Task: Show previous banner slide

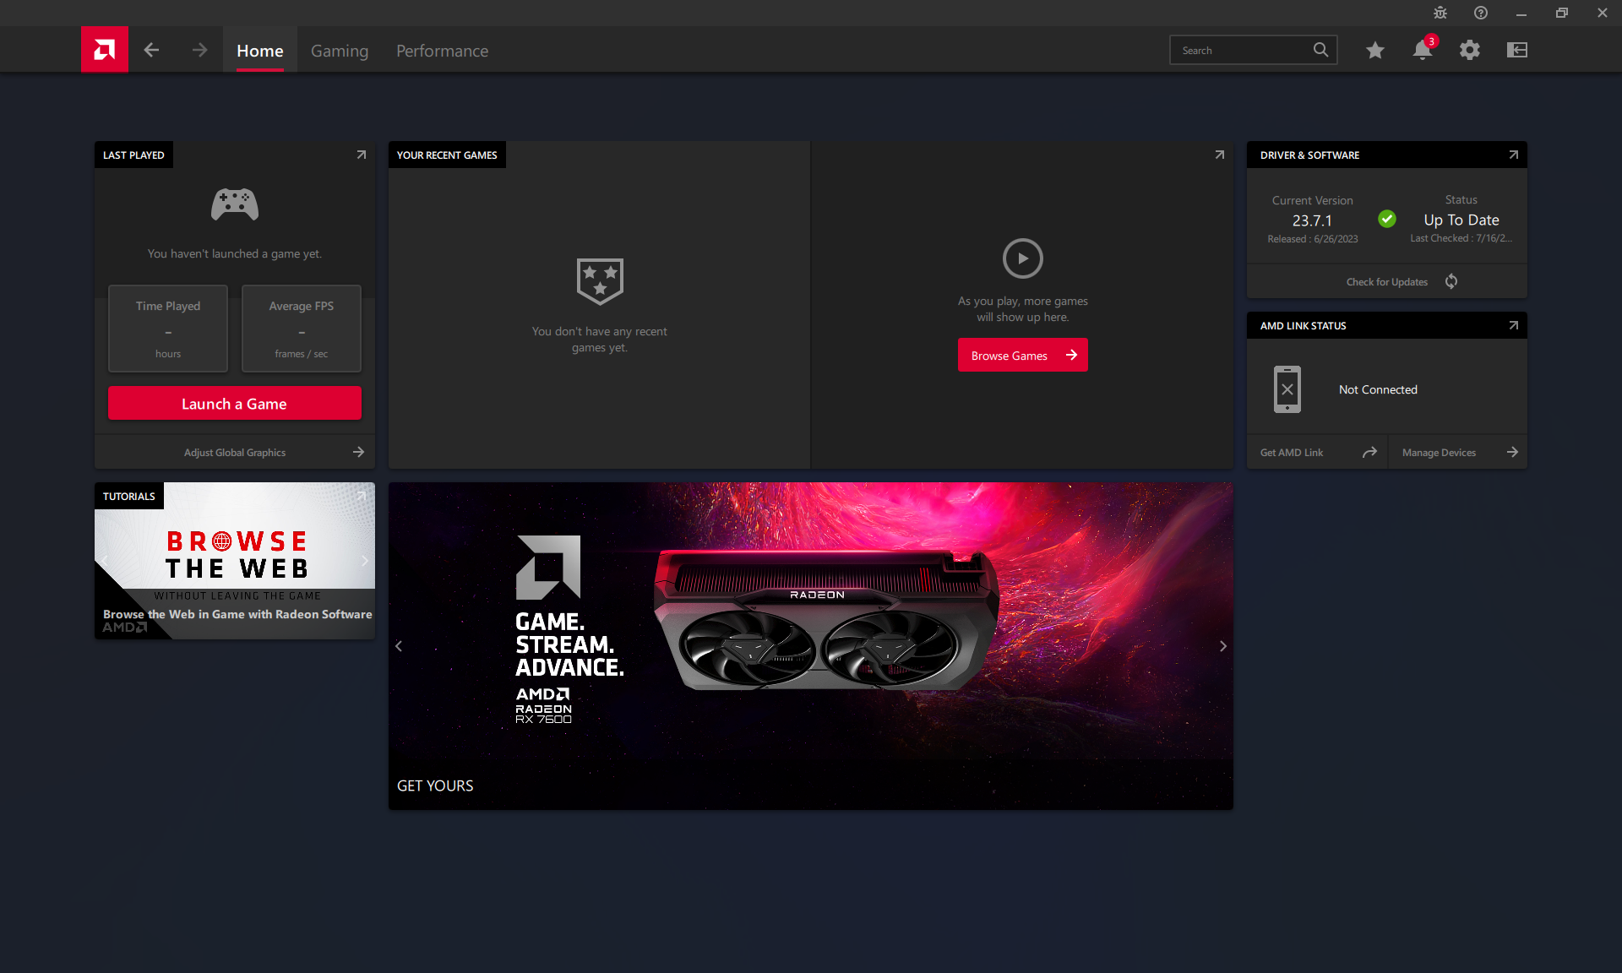Action: pyautogui.click(x=399, y=646)
